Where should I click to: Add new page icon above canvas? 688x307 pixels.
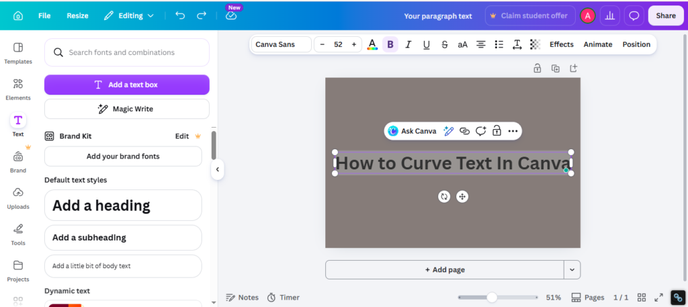[x=574, y=69]
